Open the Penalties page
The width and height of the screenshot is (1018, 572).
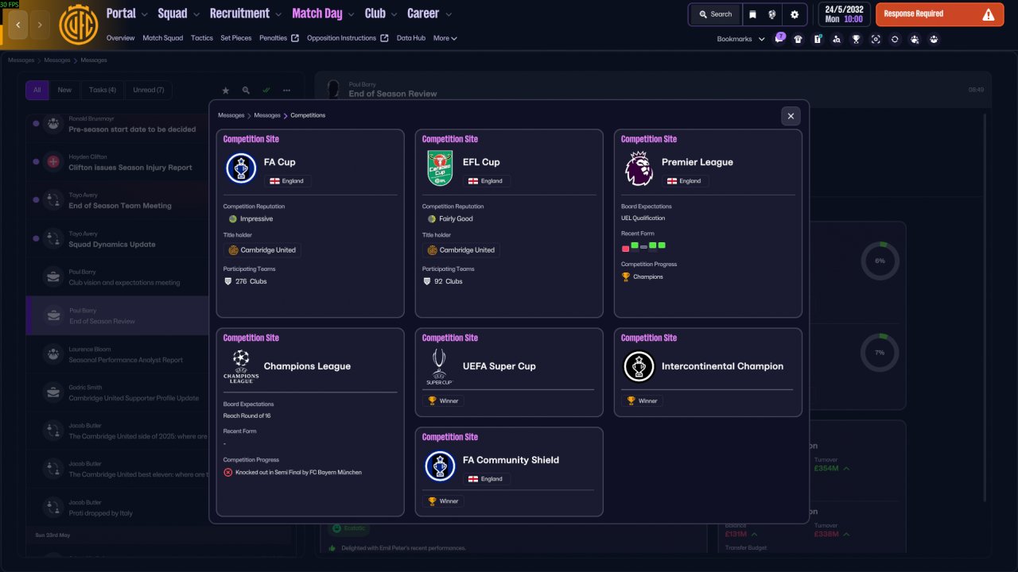pyautogui.click(x=279, y=38)
